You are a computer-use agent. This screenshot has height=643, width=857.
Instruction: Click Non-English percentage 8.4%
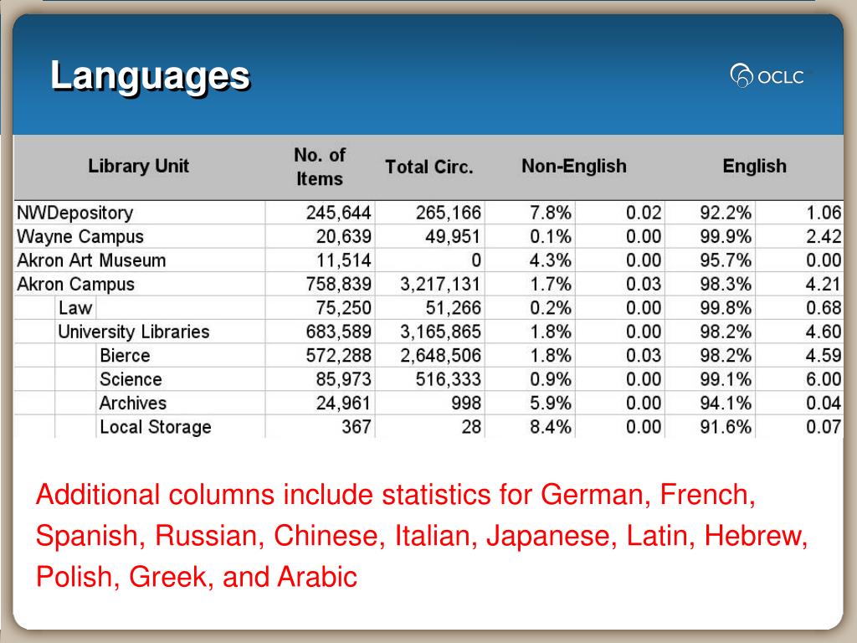tap(551, 426)
